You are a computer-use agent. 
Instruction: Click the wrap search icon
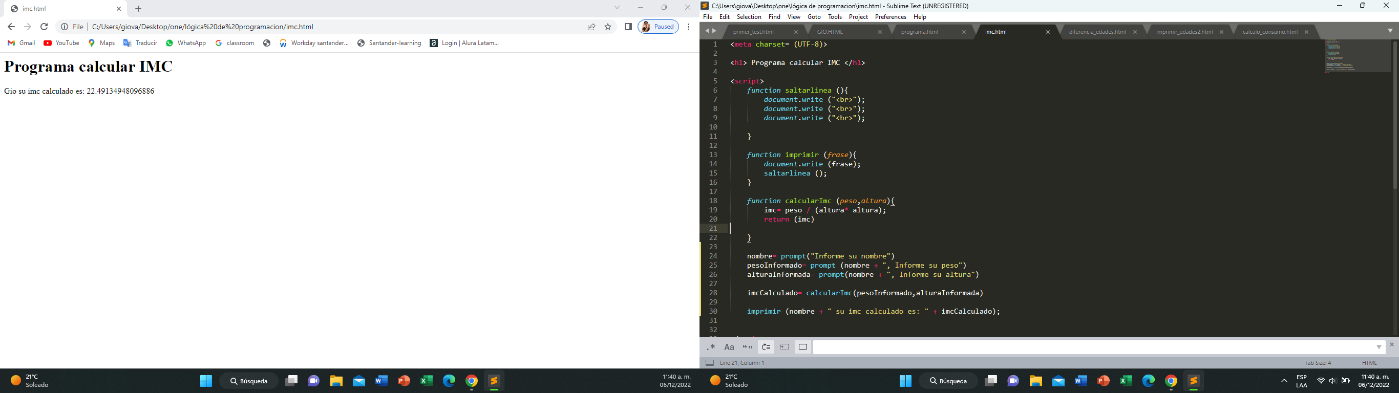pos(766,347)
